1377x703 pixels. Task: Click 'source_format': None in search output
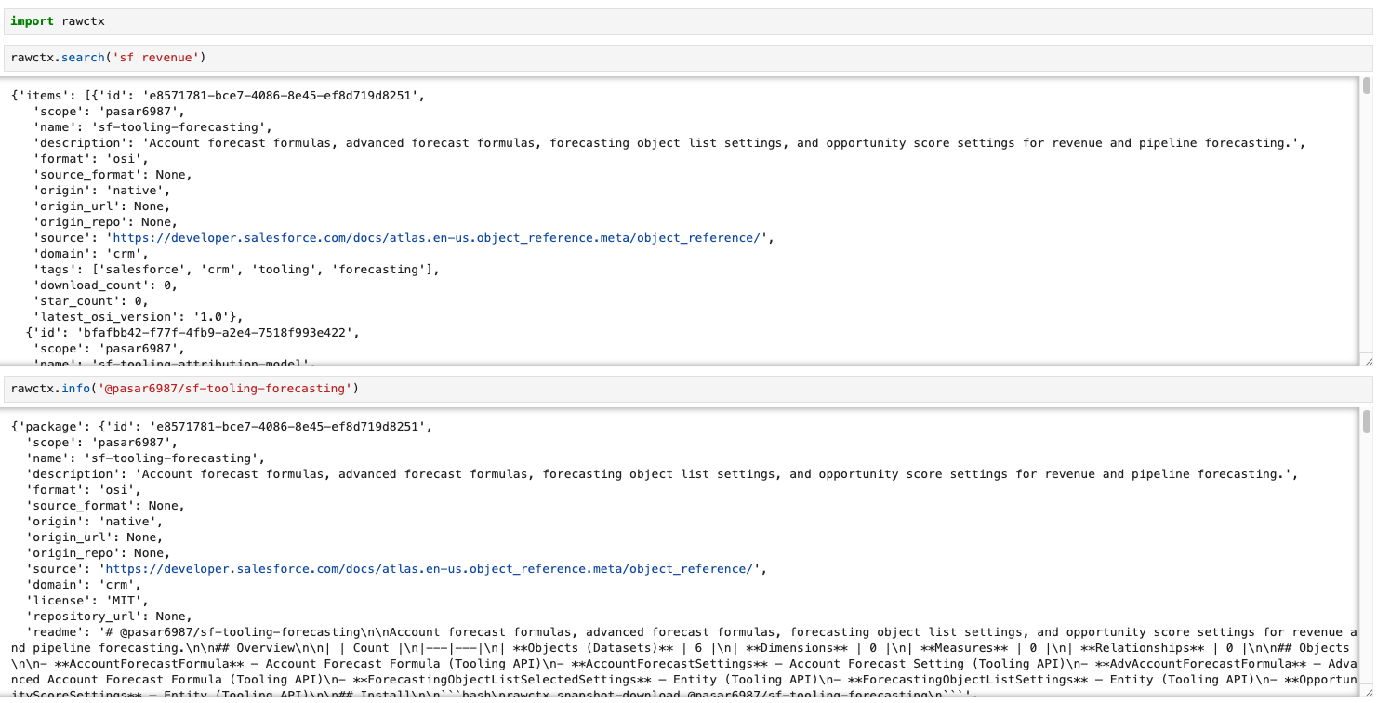113,175
